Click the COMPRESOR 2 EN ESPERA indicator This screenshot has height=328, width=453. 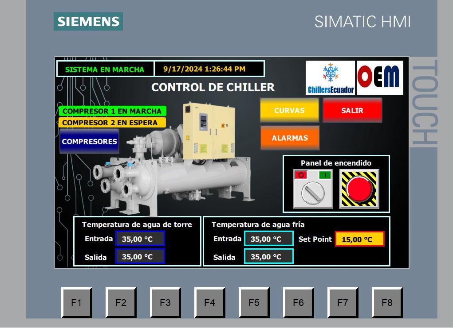coord(112,123)
